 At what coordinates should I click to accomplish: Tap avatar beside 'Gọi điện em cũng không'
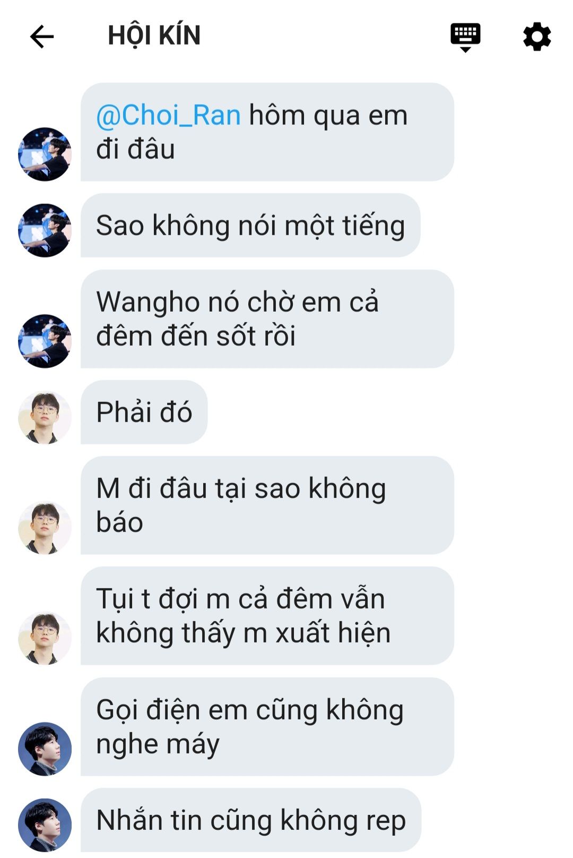(45, 749)
